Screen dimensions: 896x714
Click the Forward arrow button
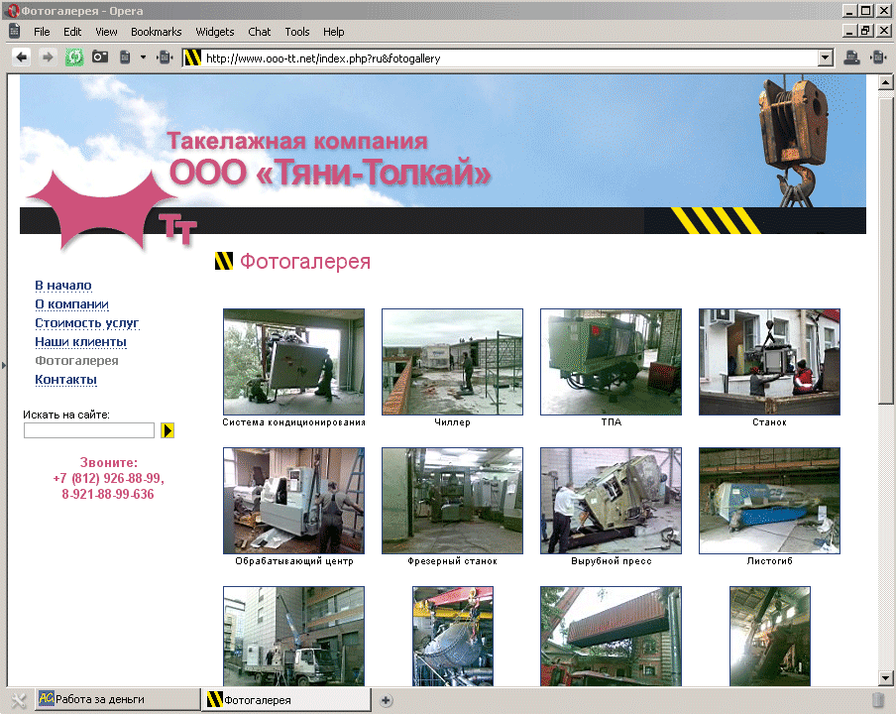(x=48, y=58)
